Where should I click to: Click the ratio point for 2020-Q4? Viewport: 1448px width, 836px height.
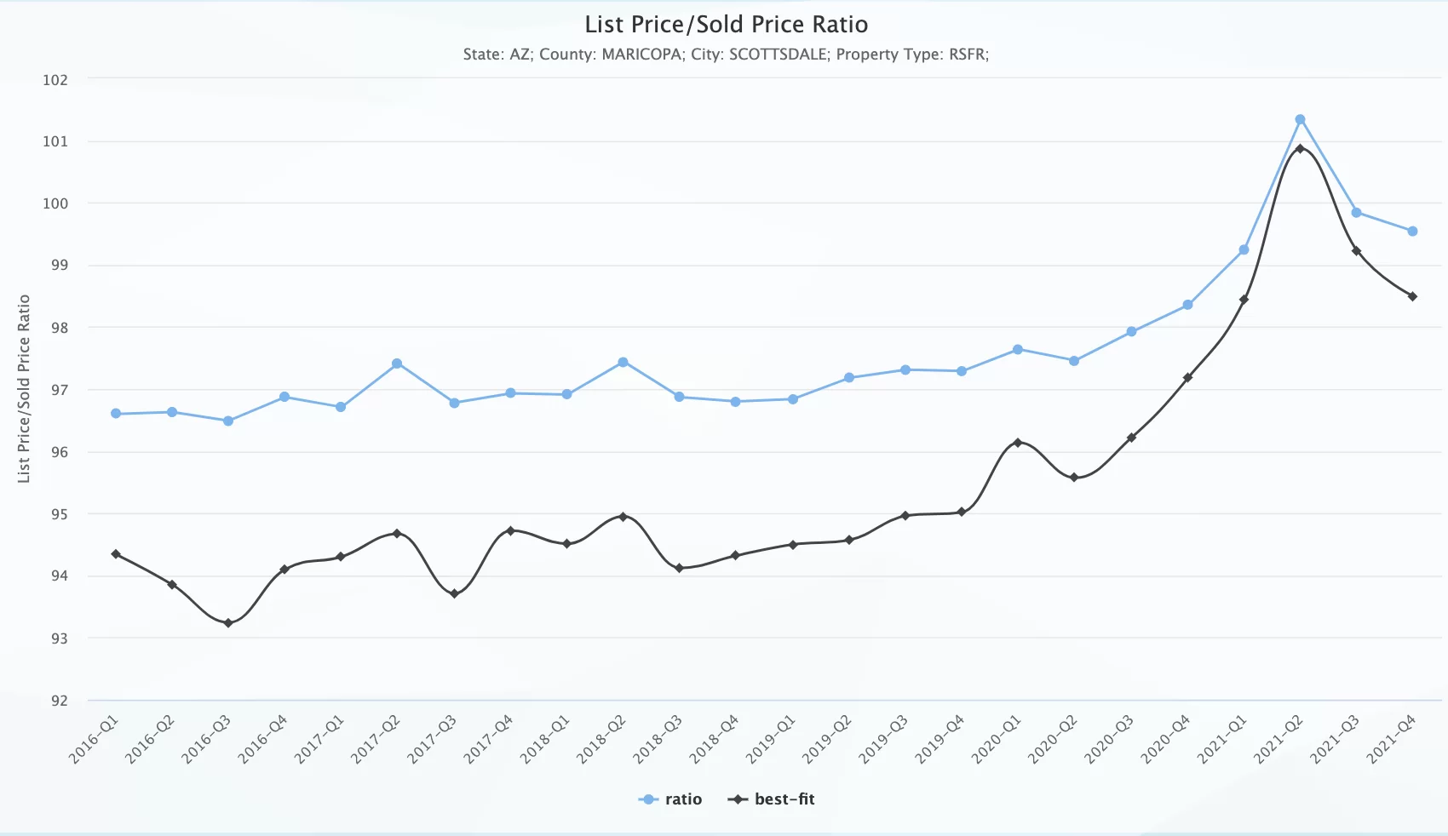1187,305
